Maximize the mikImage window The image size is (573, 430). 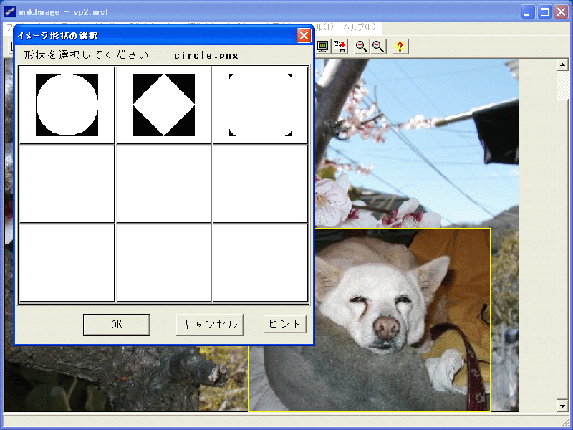point(544,12)
